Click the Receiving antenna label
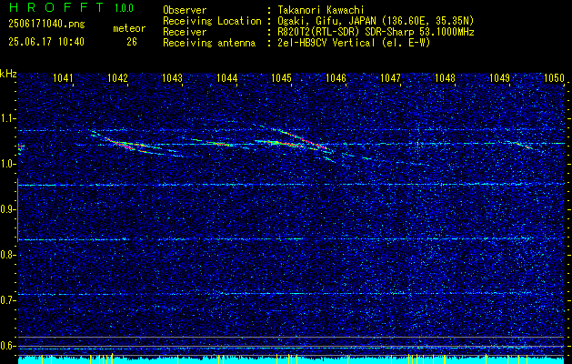The image size is (572, 364). point(209,43)
